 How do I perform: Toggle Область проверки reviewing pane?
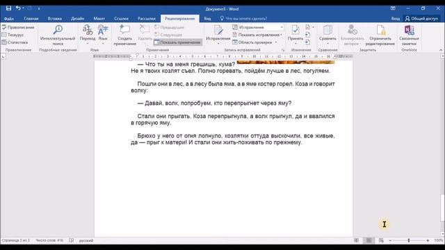[x=252, y=42]
